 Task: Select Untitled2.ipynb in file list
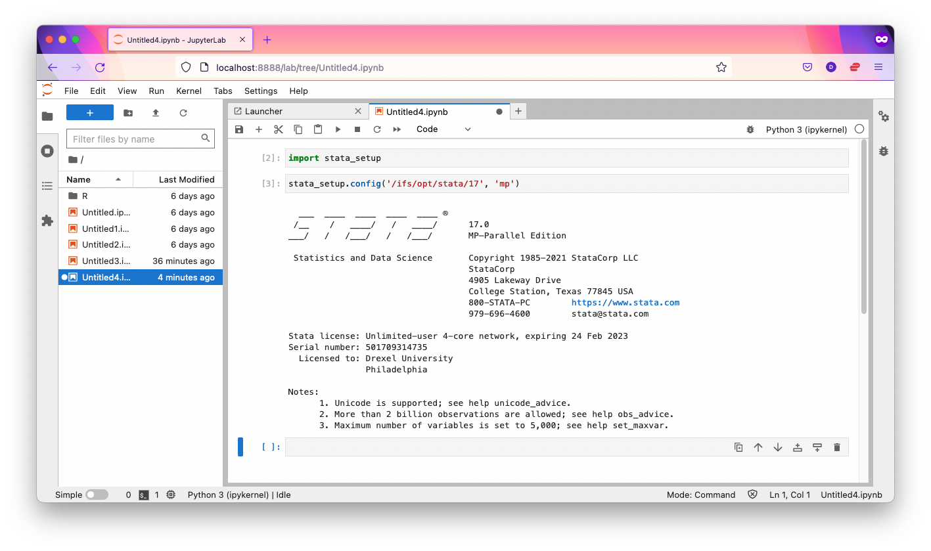141,244
